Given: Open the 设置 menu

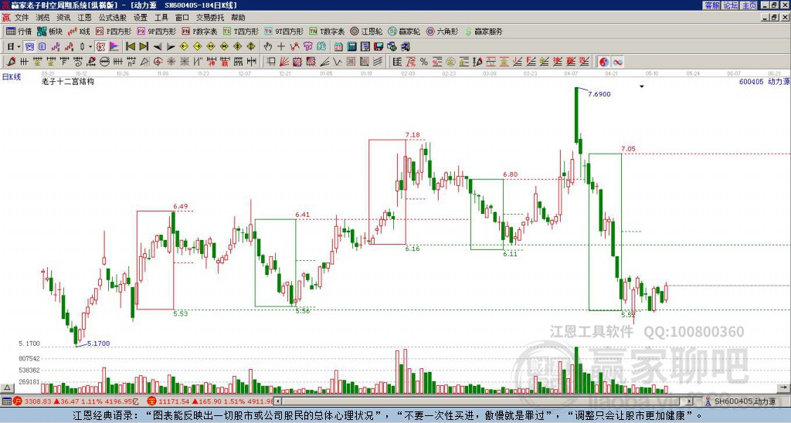Looking at the screenshot, I should (x=141, y=18).
